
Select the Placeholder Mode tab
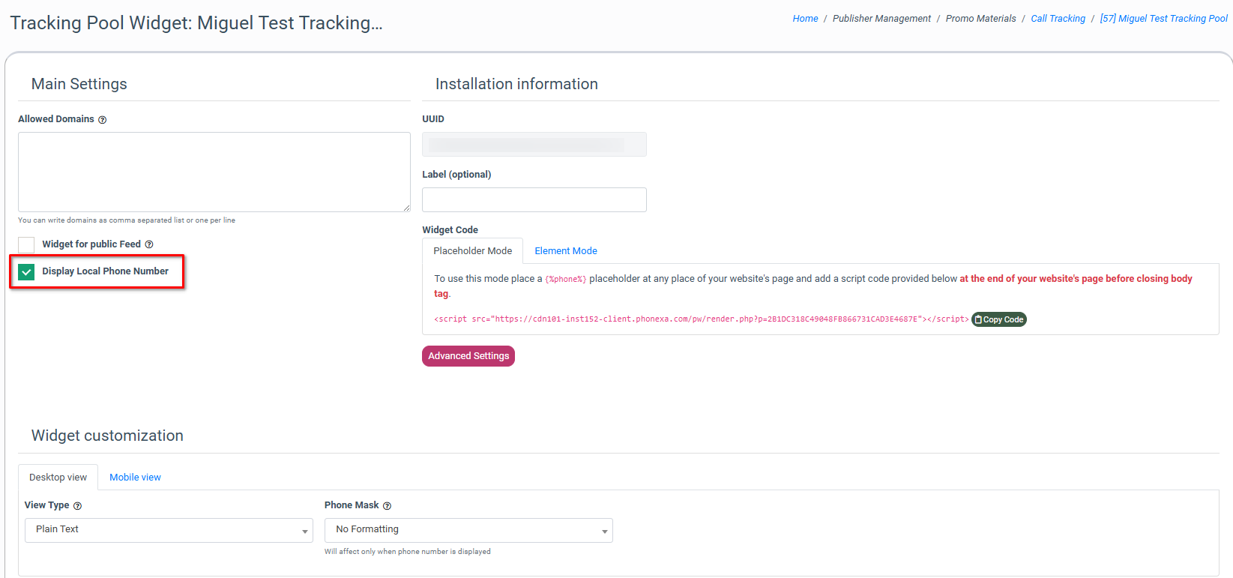pyautogui.click(x=472, y=251)
